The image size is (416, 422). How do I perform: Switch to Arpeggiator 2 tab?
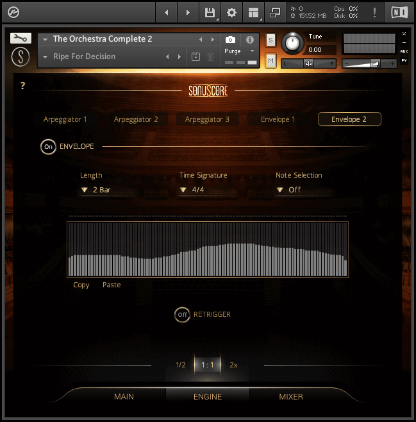pyautogui.click(x=136, y=119)
